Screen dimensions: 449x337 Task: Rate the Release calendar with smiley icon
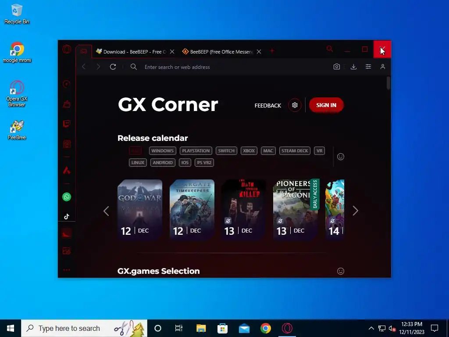340,157
